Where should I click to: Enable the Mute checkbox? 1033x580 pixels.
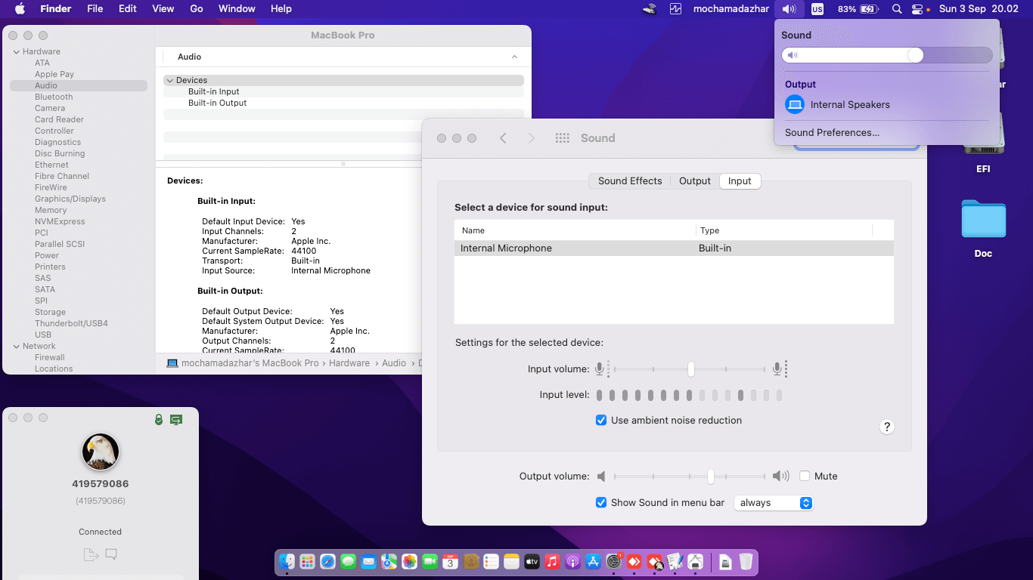coord(805,477)
